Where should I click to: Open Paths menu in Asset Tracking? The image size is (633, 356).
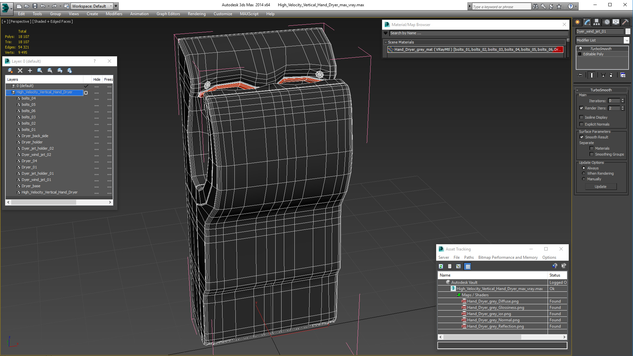click(x=469, y=257)
